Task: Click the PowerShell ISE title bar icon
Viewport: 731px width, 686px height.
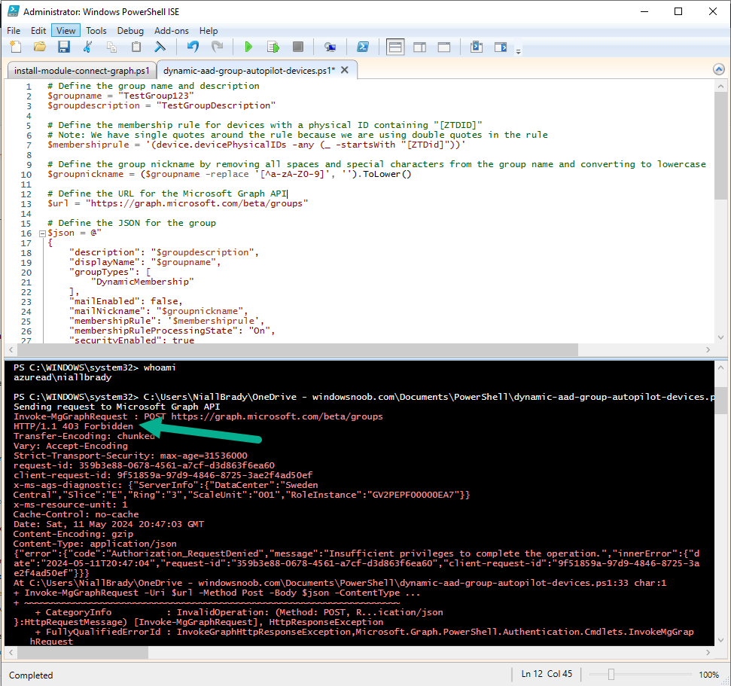Action: click(x=14, y=11)
